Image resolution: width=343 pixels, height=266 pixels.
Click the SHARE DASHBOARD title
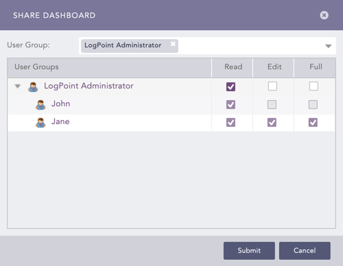pos(54,15)
